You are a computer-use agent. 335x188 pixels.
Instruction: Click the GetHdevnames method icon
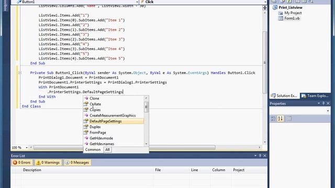point(86,144)
